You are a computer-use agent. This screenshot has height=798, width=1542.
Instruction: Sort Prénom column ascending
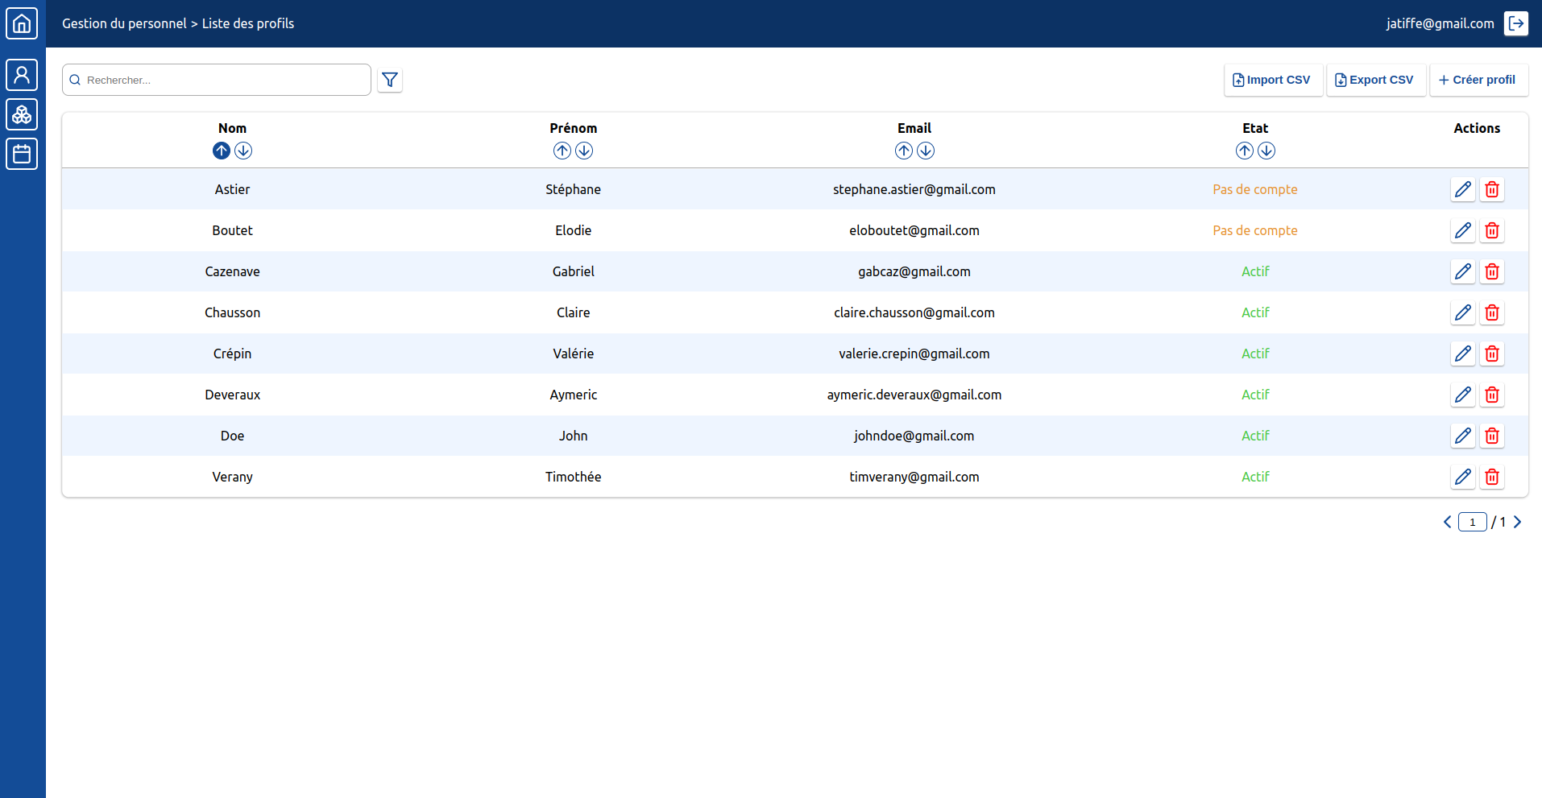tap(562, 151)
